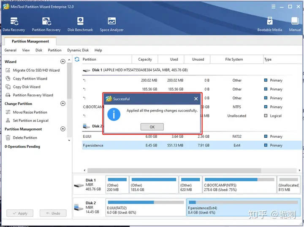Click the horizontal scrollbar thumb under the partition list
The height and width of the screenshot is (227, 304).
174,170
